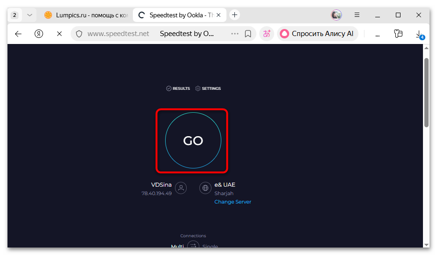Go back with the browser back arrow
This screenshot has width=437, height=255.
(18, 34)
